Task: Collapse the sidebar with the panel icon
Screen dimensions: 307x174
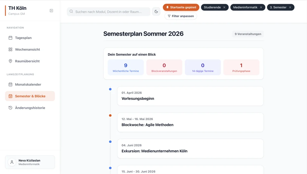Action: pyautogui.click(x=51, y=11)
